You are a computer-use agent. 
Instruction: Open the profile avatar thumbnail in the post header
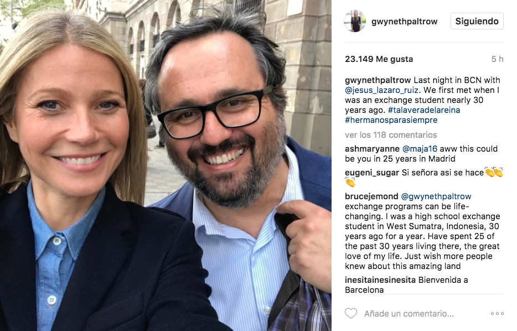pyautogui.click(x=355, y=21)
